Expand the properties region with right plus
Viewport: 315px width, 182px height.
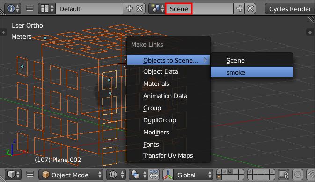(x=310, y=32)
